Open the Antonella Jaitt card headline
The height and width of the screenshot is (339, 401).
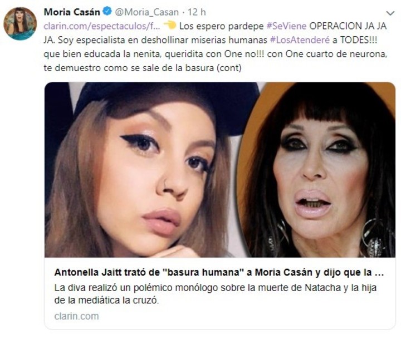(219, 273)
